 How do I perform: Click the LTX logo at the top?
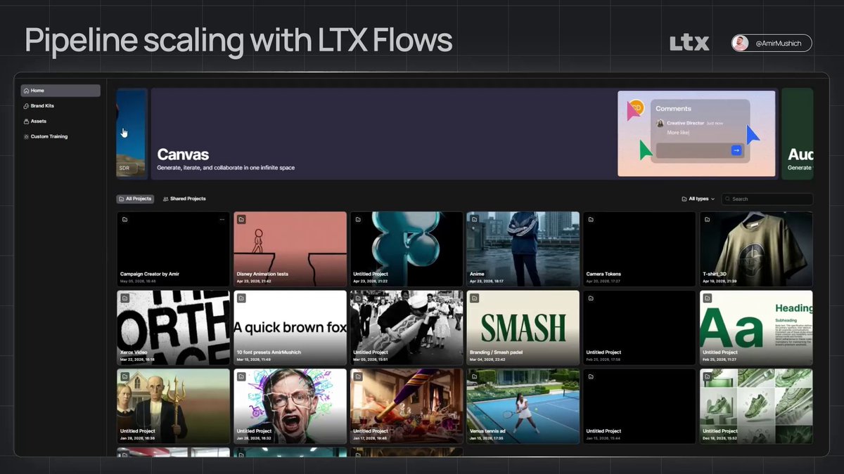[689, 44]
